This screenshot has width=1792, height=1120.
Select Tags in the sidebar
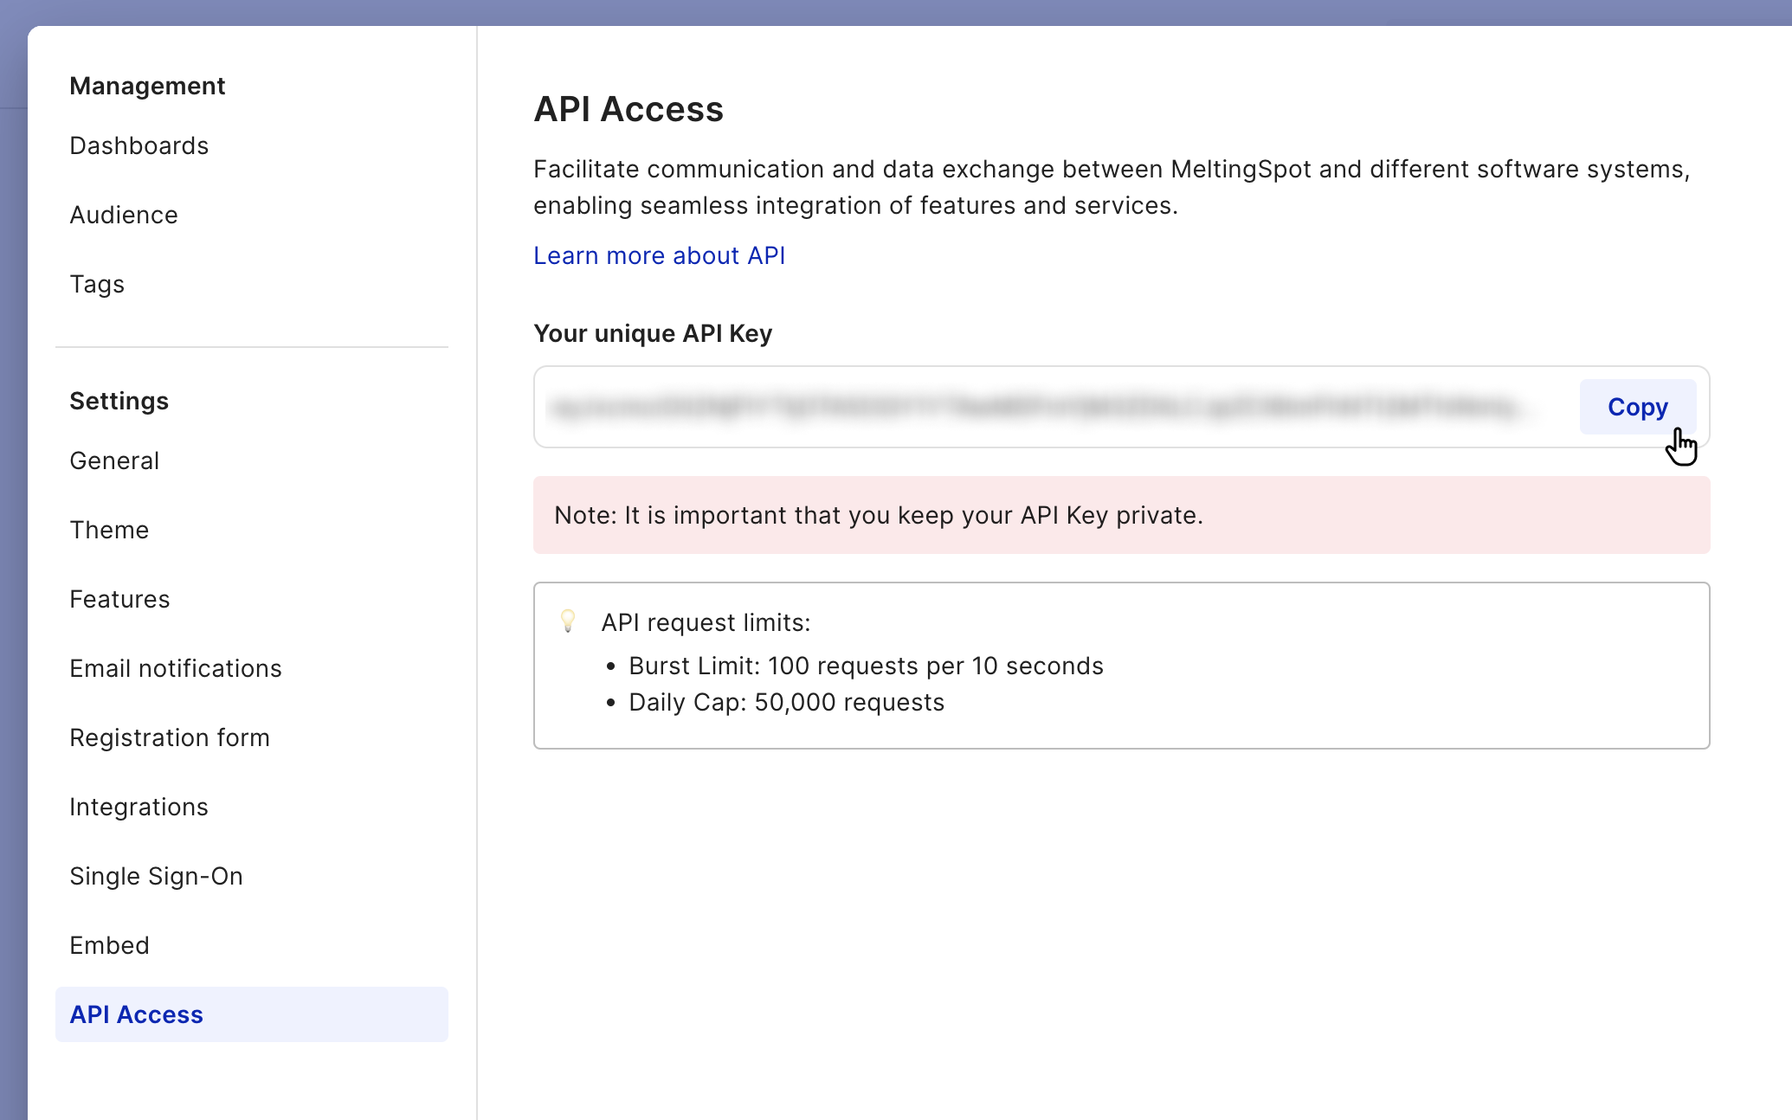coord(97,284)
